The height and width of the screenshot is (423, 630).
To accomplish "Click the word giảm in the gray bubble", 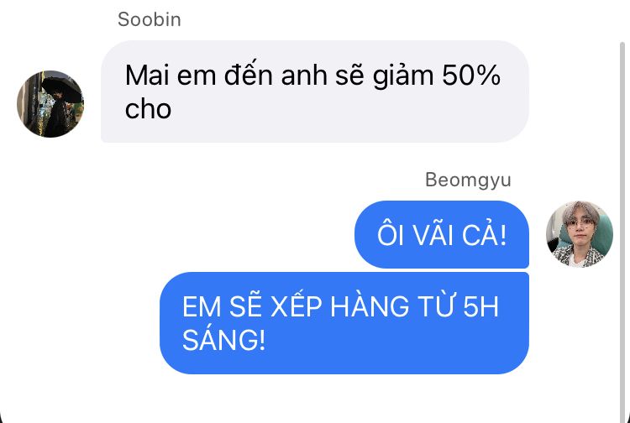I will point(403,76).
